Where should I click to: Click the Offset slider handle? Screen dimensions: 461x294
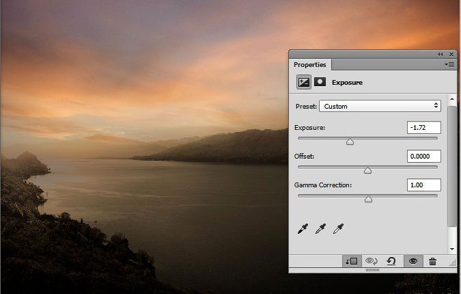[367, 170]
